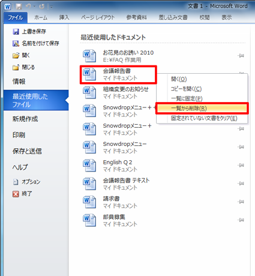This screenshot has width=255, height=276.
Task: Click the 閉じる folder icon
Action: [x=16, y=67]
